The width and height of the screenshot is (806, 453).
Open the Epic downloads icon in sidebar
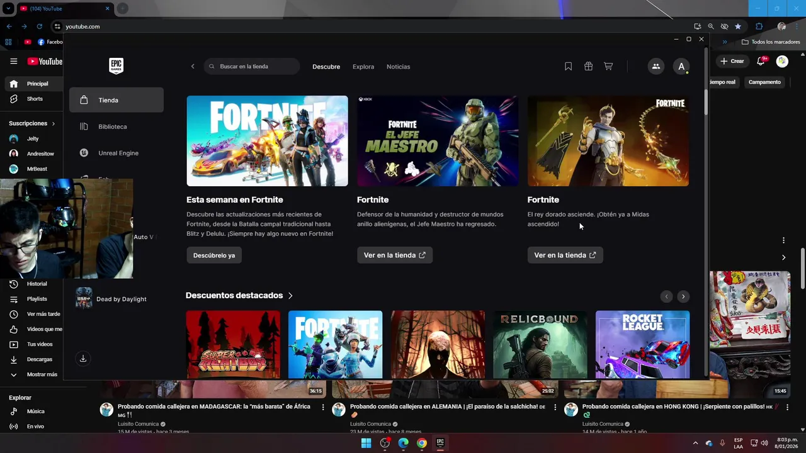pos(82,359)
